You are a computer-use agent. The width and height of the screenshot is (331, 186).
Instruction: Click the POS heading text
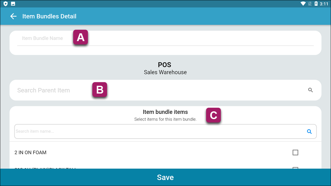click(x=165, y=65)
